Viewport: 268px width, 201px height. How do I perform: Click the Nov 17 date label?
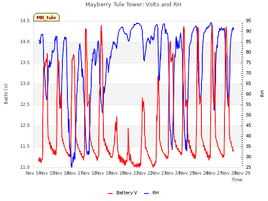click(x=75, y=173)
